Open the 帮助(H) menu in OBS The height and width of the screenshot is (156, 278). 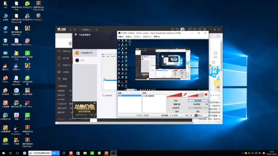coord(157,37)
